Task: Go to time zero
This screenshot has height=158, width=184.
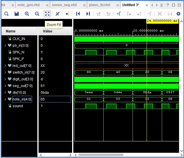Action: 78,14
